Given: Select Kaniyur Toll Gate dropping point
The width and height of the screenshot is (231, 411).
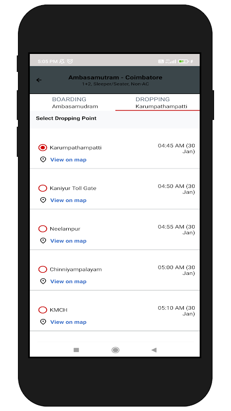Looking at the screenshot, I should (43, 188).
